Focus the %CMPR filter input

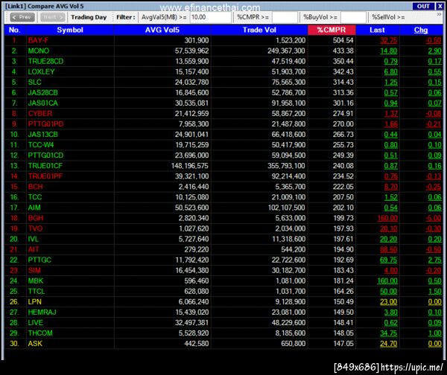285,17
